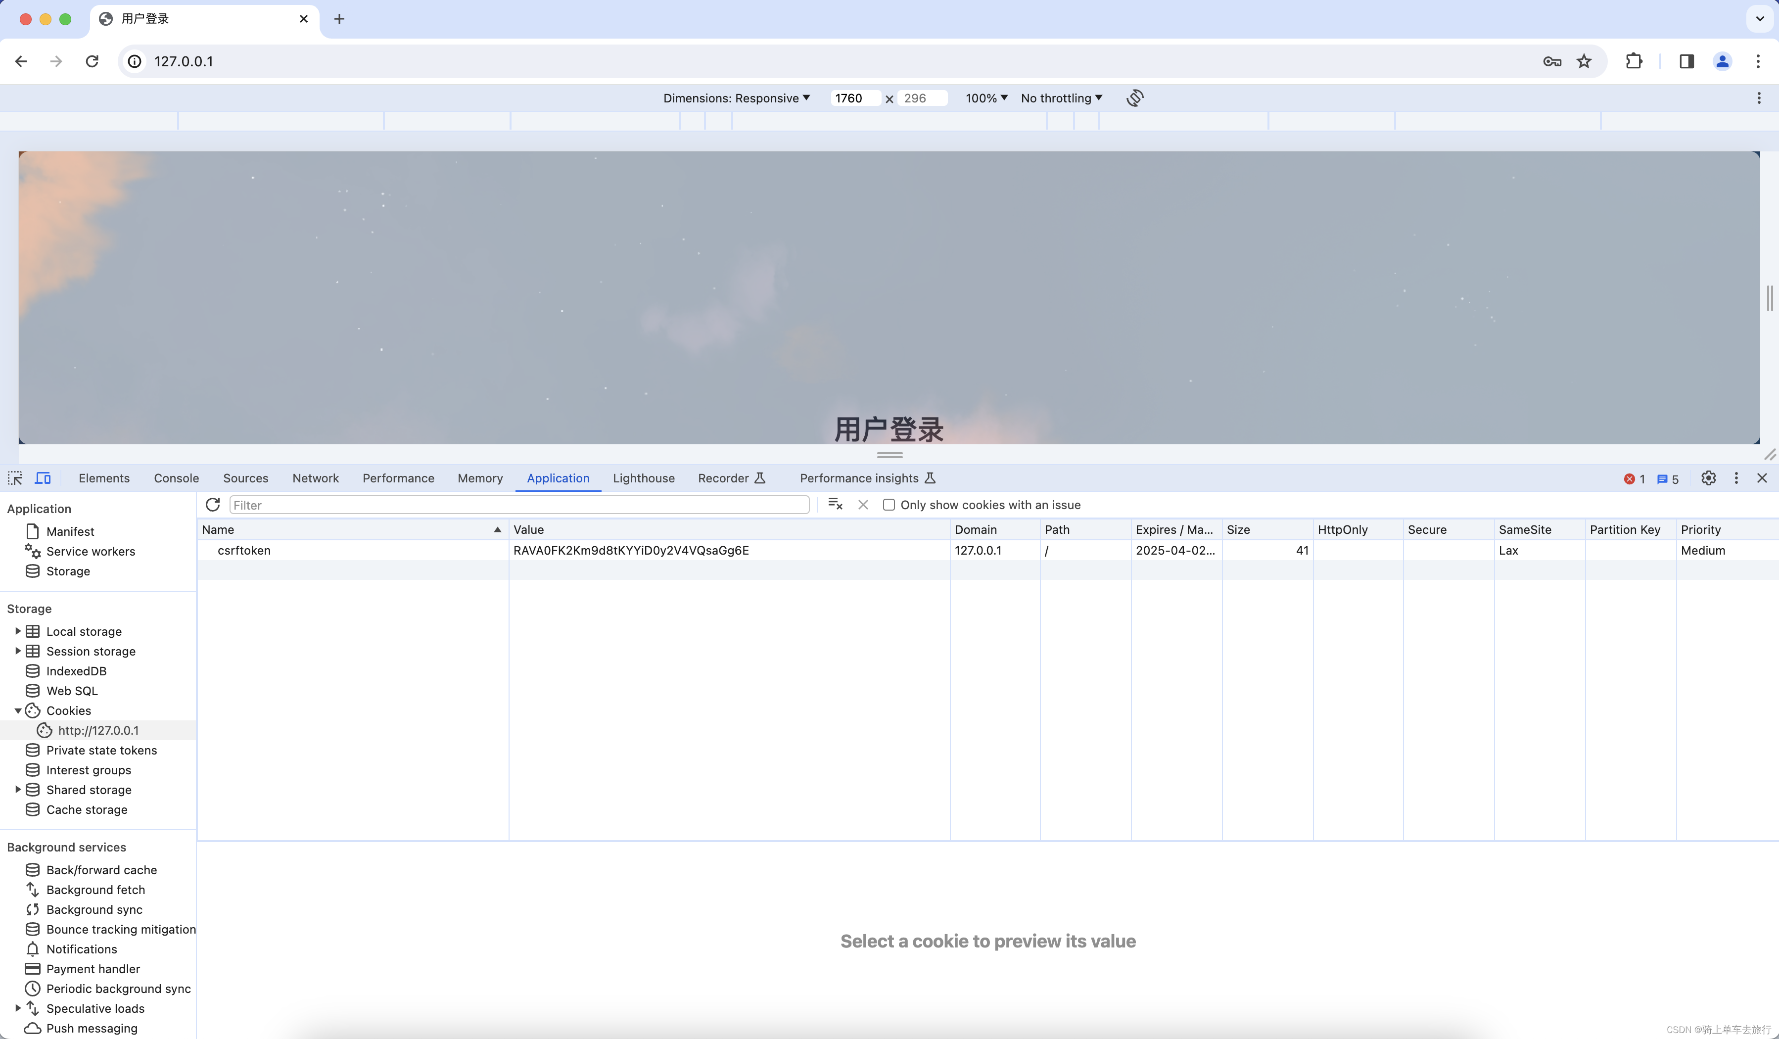Open the Performance insights tab

(868, 478)
